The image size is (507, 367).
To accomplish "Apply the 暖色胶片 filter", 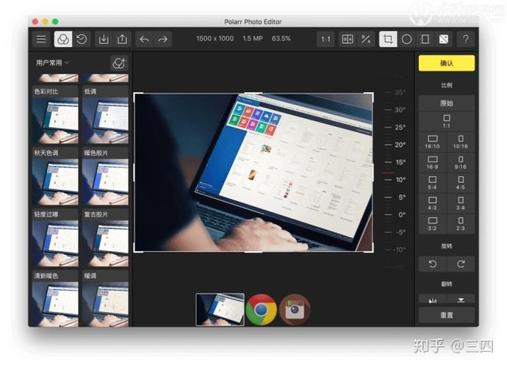I will click(x=105, y=176).
